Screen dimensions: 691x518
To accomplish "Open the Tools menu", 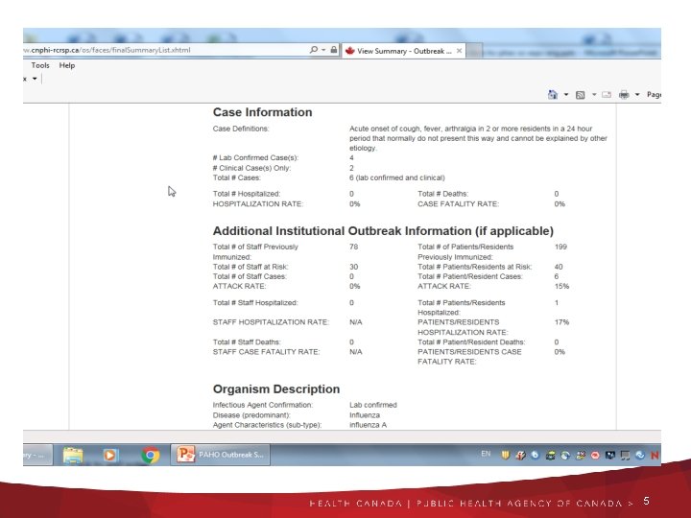I will [x=40, y=65].
